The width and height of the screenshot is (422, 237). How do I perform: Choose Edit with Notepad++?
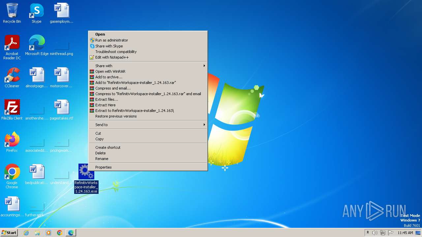148,57
